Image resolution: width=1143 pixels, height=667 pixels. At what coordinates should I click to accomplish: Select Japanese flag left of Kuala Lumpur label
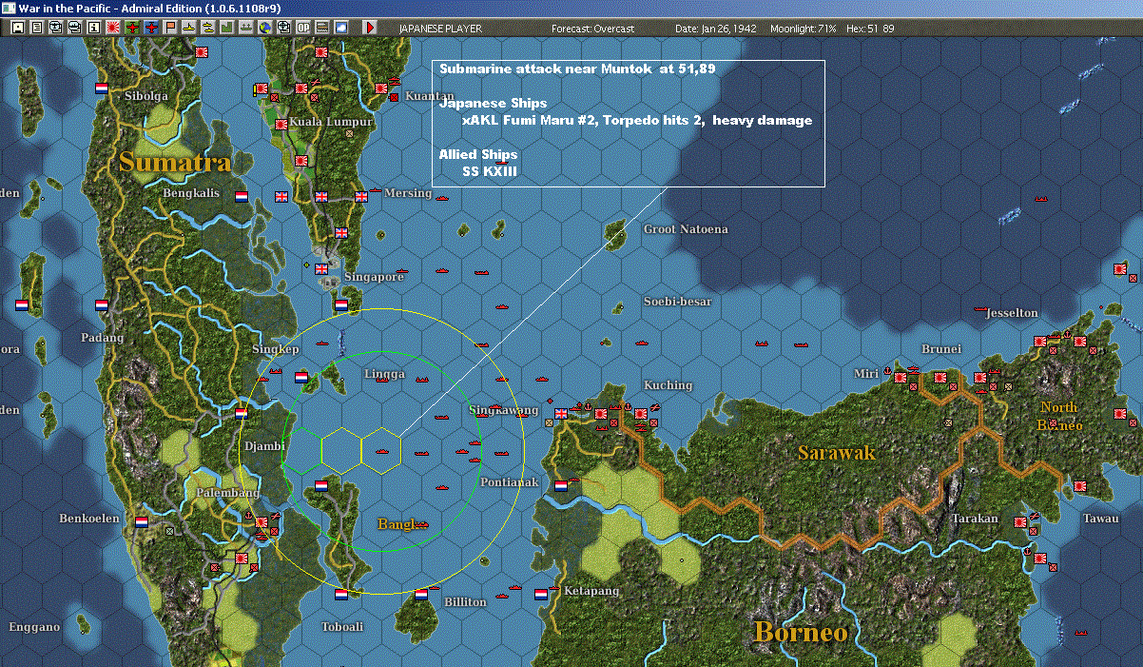281,124
